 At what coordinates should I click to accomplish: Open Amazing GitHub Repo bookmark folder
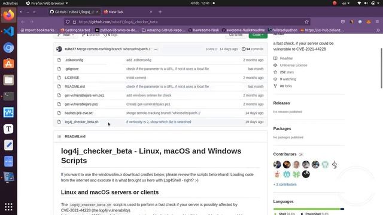coord(163,30)
